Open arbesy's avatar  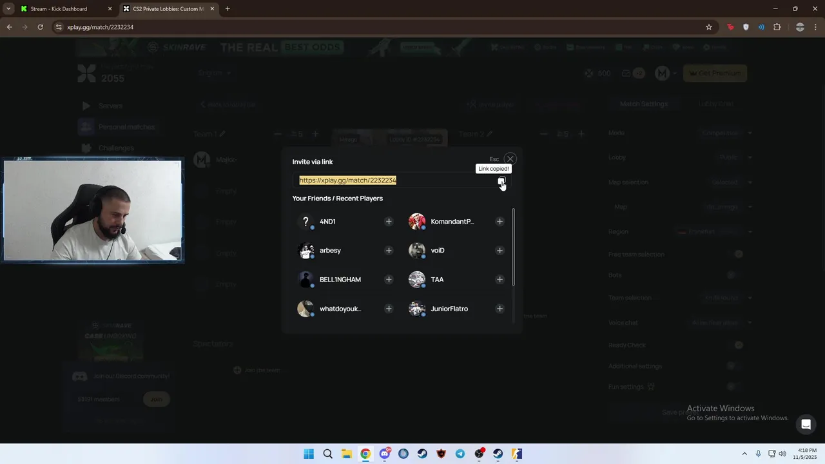click(306, 251)
